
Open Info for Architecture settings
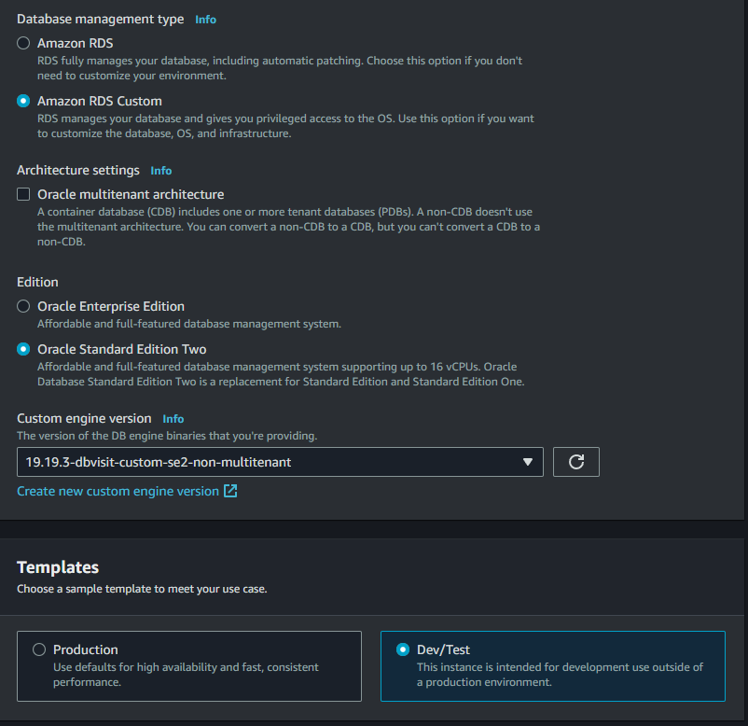click(x=161, y=171)
